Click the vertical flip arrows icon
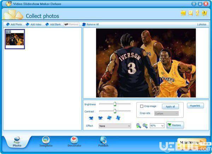 pos(118,118)
